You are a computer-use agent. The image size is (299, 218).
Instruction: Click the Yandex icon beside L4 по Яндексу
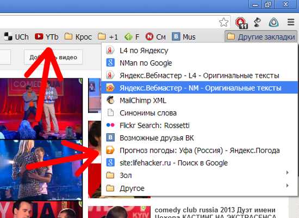(110, 51)
